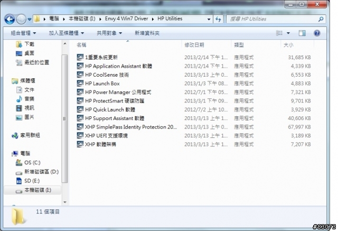This screenshot has width=338, height=231.
Task: Go back with the blue Back arrow
Action: click(x=10, y=20)
